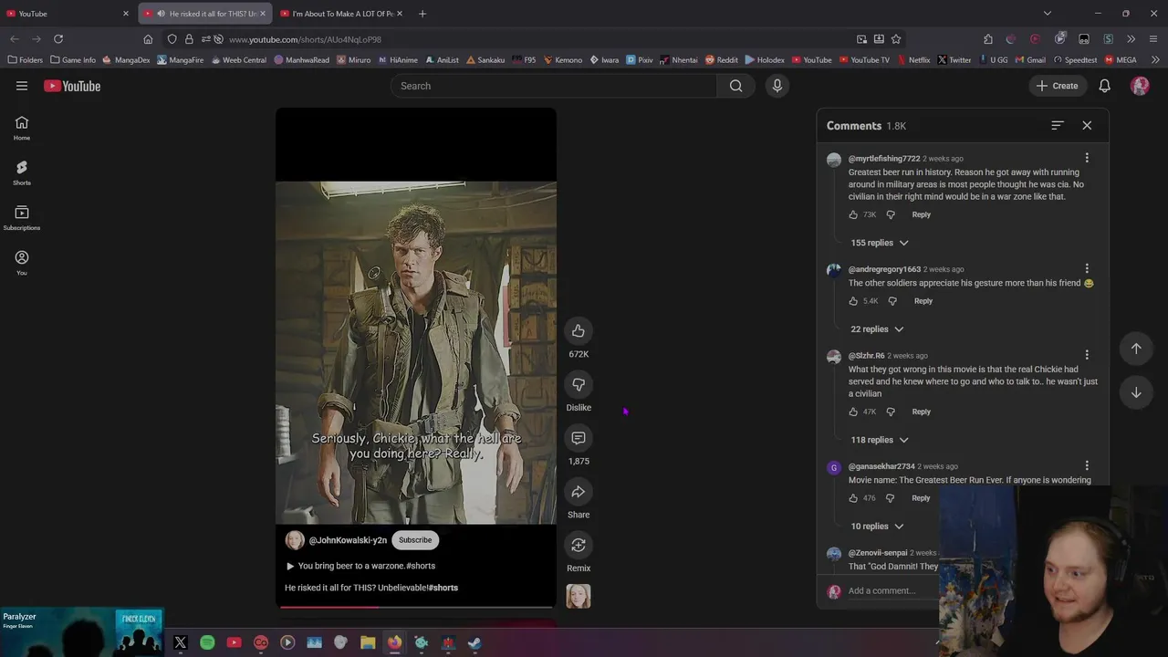Viewport: 1168px width, 657px height.
Task: Subscribe to @JohnKowalski-y2n
Action: click(415, 540)
